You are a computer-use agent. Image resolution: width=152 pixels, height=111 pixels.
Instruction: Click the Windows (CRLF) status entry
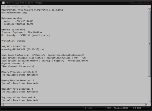click(x=121, y=108)
